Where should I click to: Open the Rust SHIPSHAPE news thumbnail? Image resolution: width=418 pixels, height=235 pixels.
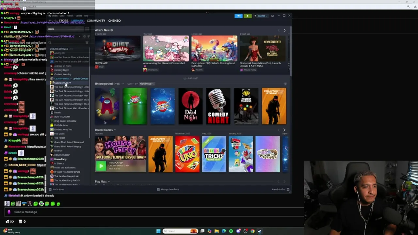pos(118,49)
